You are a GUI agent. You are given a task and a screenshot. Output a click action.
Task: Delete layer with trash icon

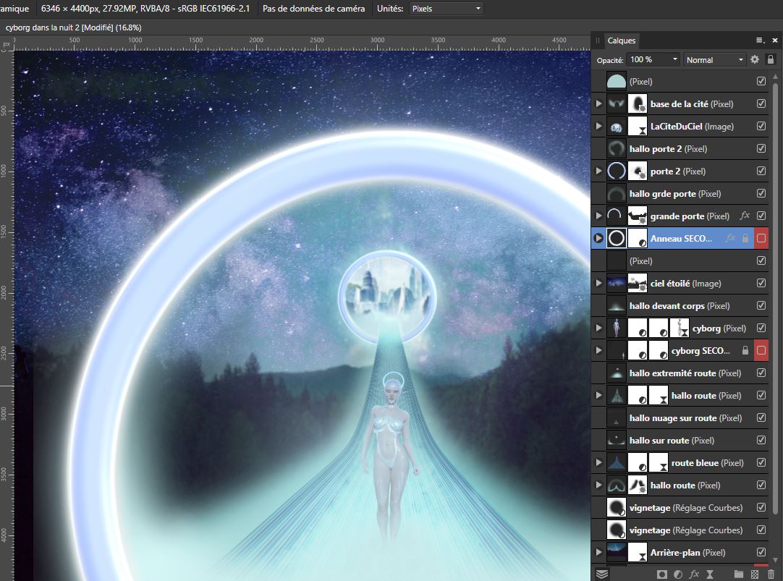(x=771, y=574)
